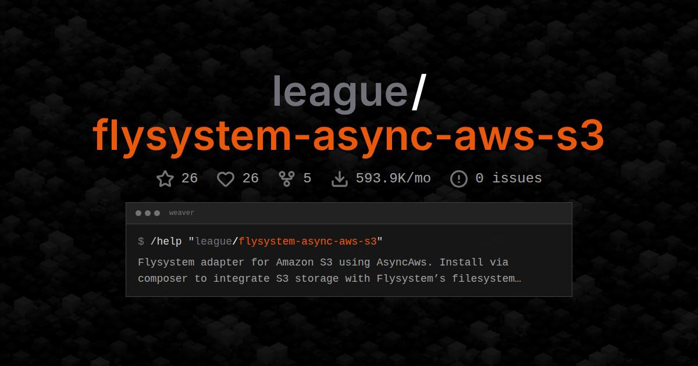Click the 593.9K/mo download statistic
Screen dimensions: 698x366
(393, 178)
